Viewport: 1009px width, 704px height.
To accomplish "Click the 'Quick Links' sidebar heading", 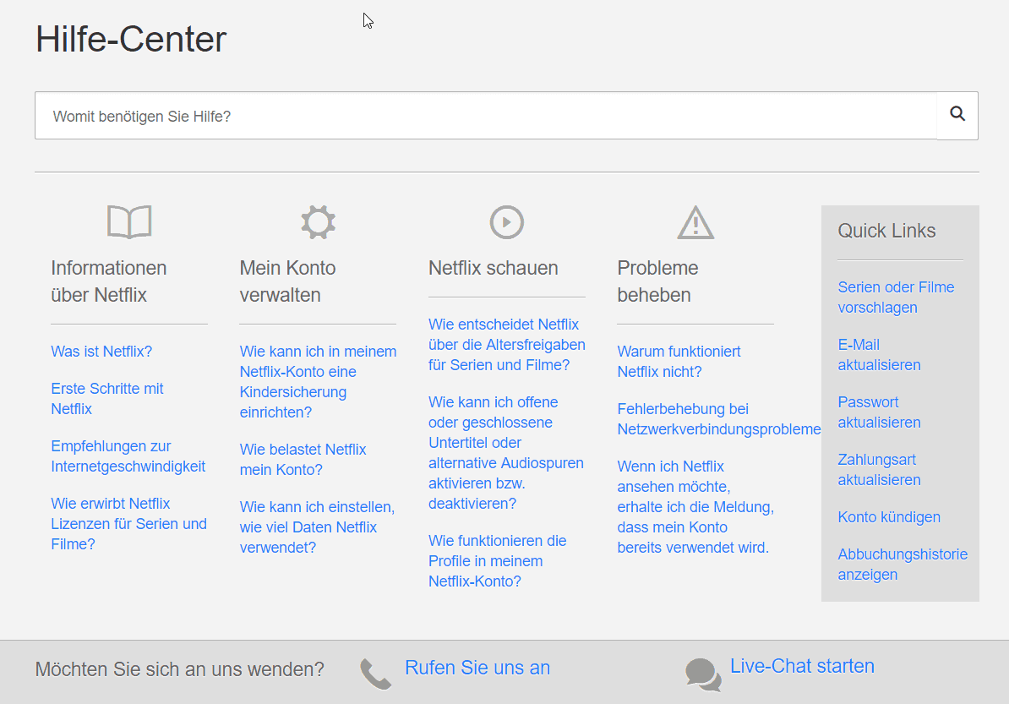I will [886, 231].
